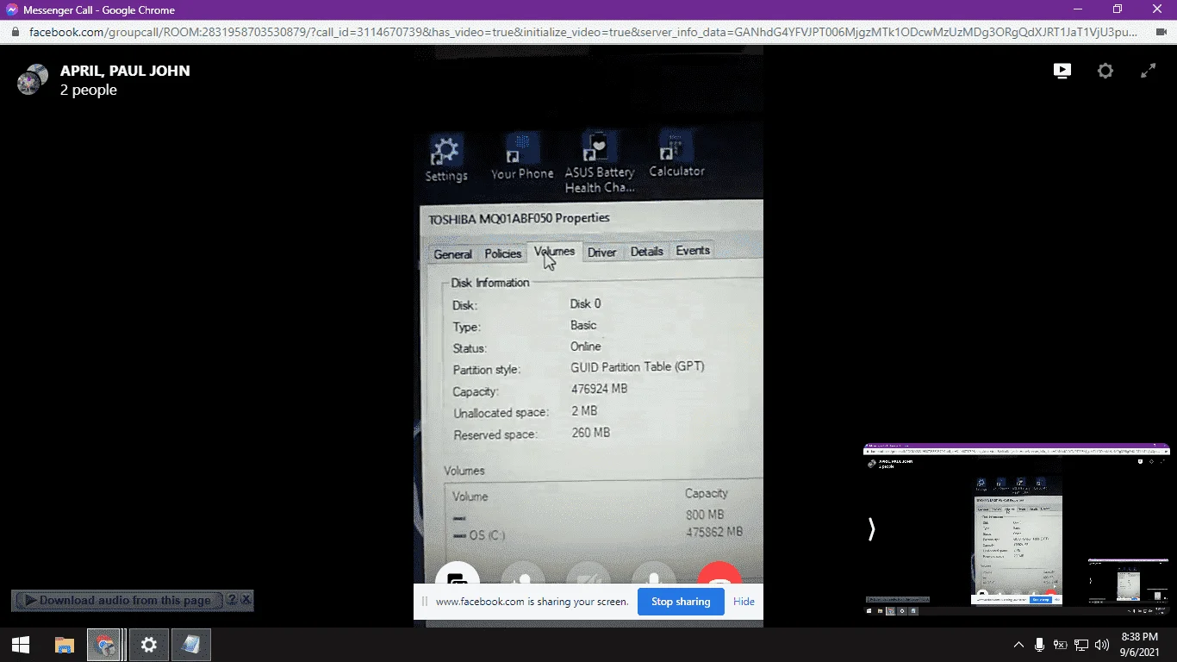Screen dimensions: 1177x662
Task: Open the clock showing 8:38 PM
Action: point(1139,645)
